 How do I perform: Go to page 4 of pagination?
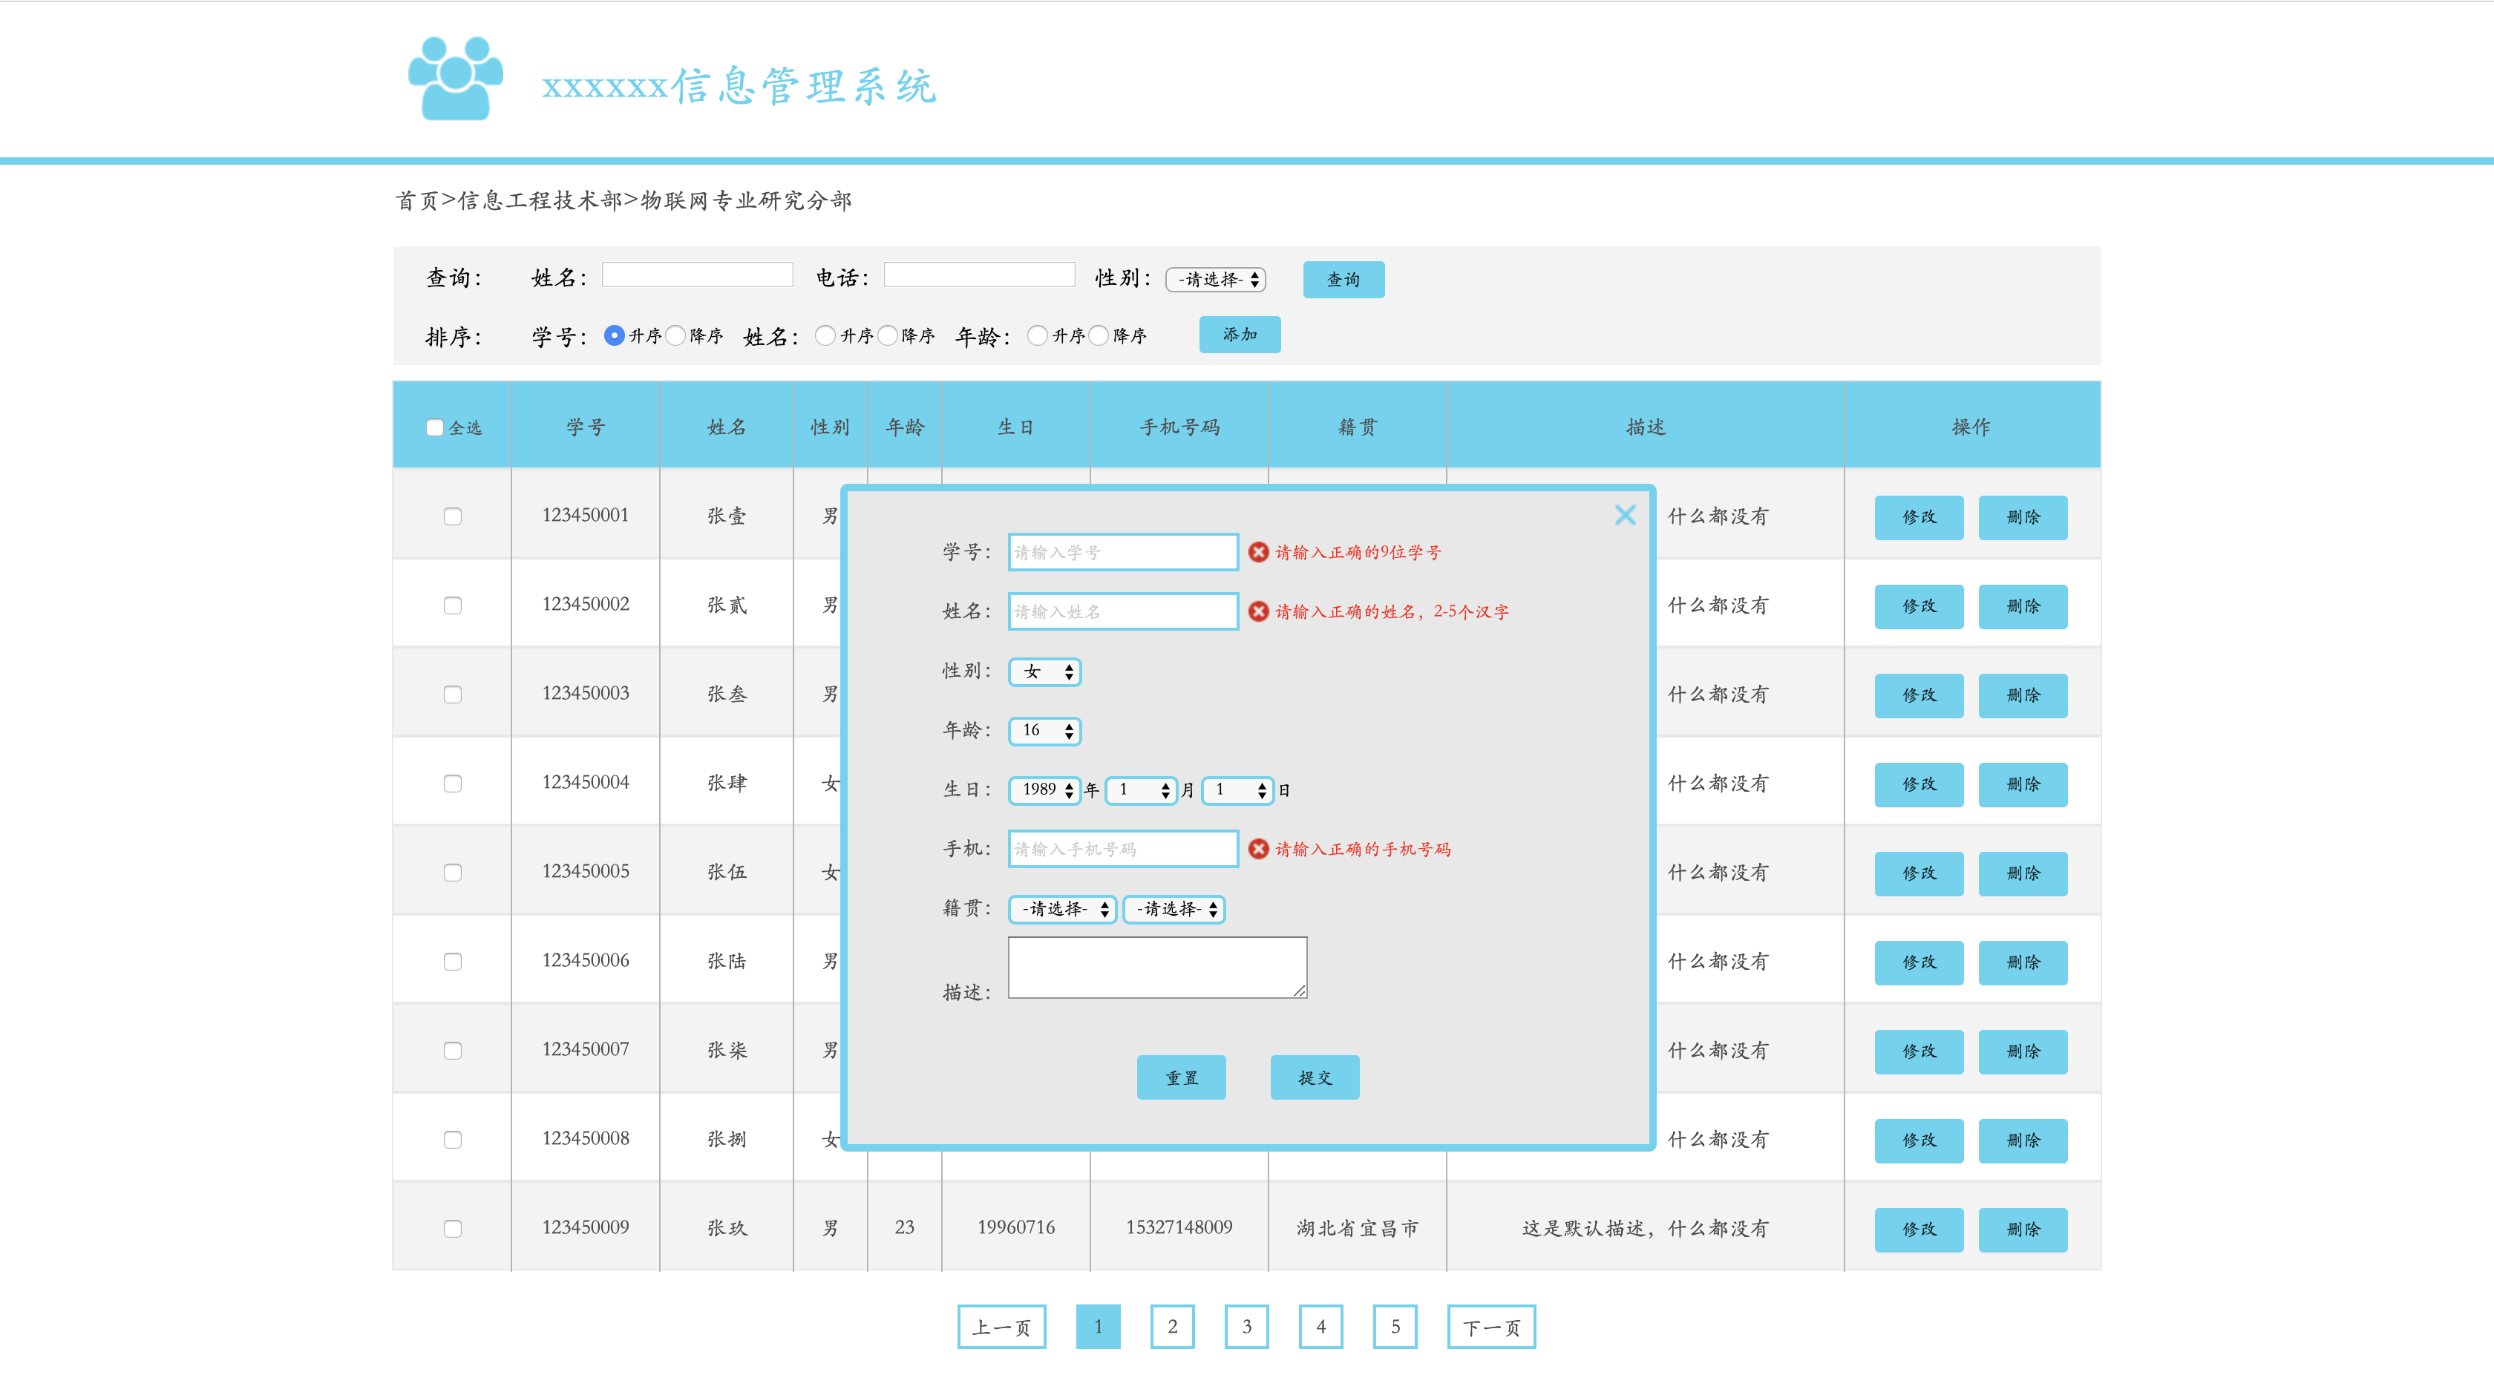pos(1320,1326)
